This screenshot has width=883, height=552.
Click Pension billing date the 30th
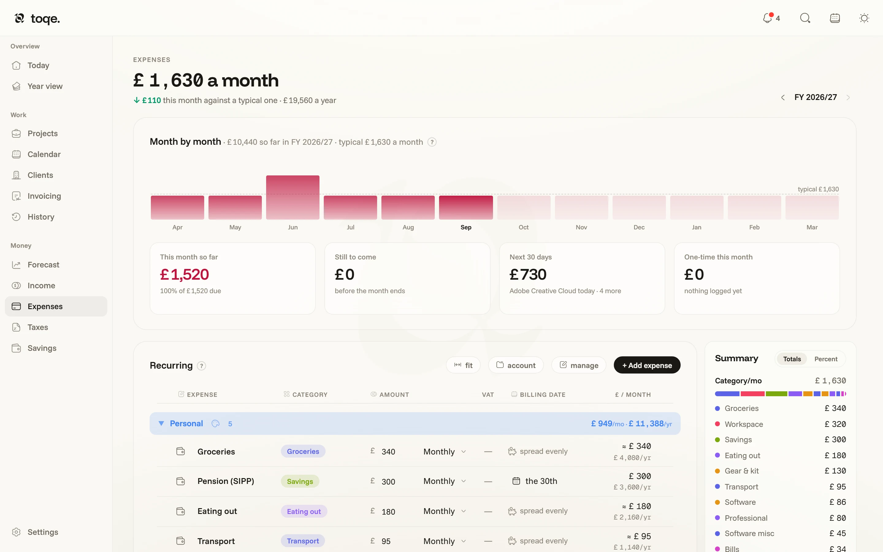535,481
